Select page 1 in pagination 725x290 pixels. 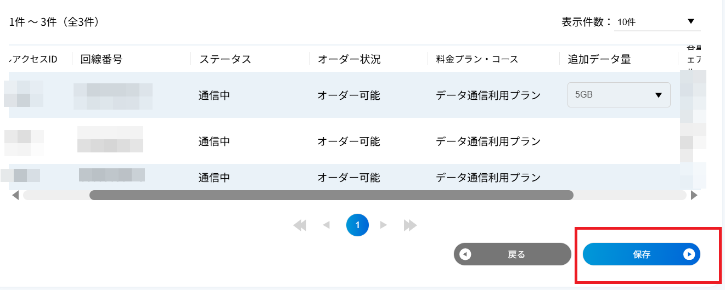[357, 225]
